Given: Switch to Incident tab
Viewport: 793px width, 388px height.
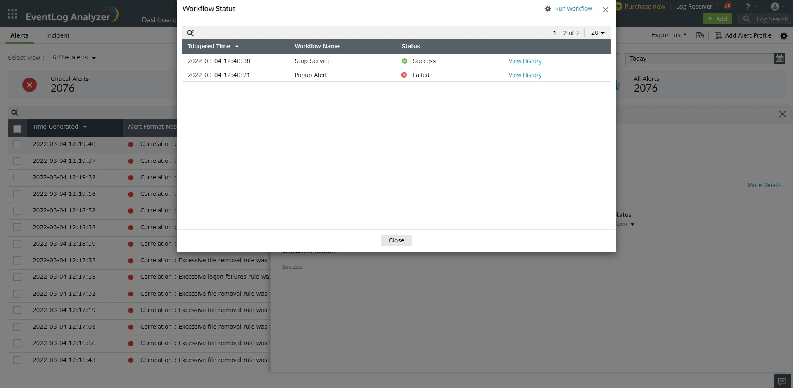Looking at the screenshot, I should (x=58, y=35).
